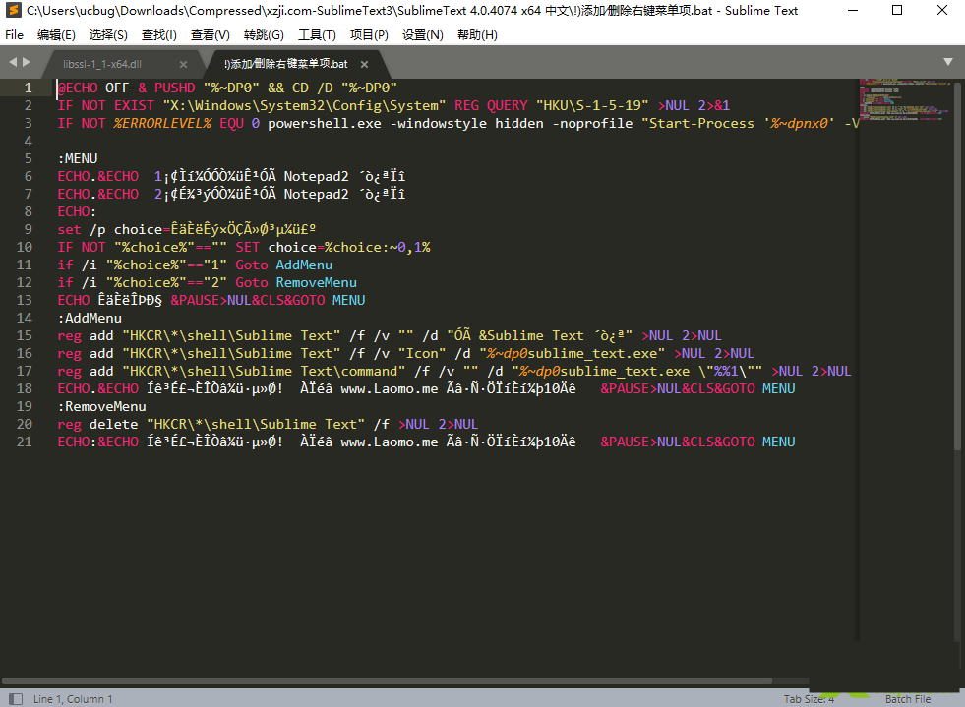Click the :RemoveMenu label on line 19
Viewport: 965px width, 707px height.
[102, 407]
